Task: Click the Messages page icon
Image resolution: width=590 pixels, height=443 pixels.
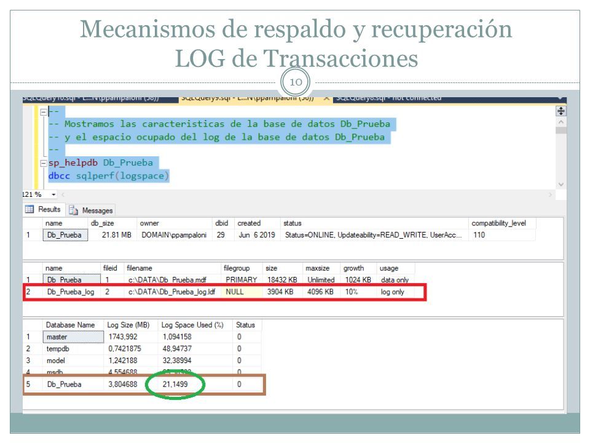Action: (73, 210)
